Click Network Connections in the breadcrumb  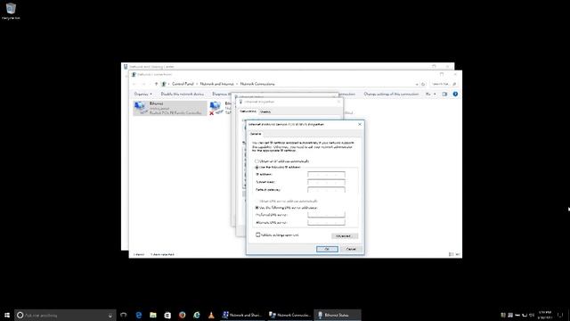point(257,84)
